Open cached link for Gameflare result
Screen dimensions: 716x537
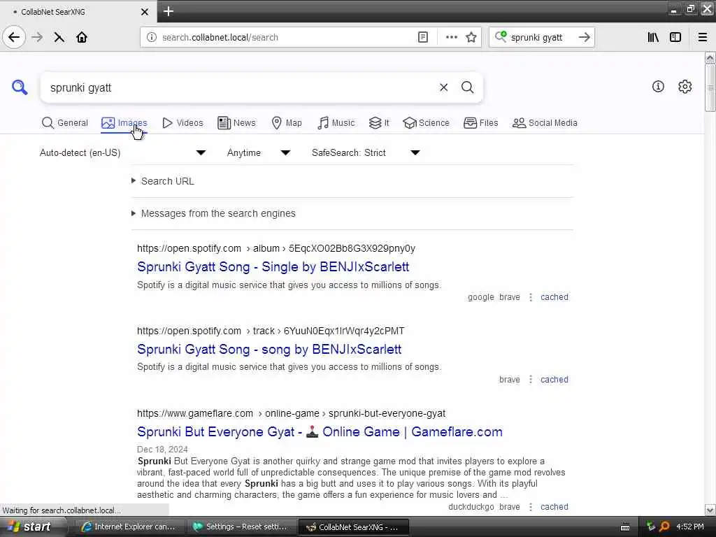[554, 507]
